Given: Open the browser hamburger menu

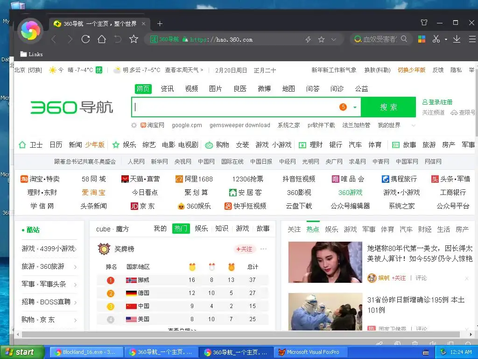Looking at the screenshot, I should click(x=472, y=39).
